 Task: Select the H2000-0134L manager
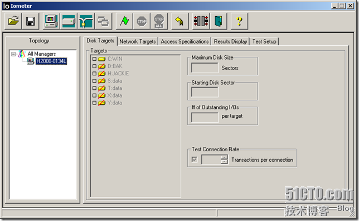tap(51, 61)
